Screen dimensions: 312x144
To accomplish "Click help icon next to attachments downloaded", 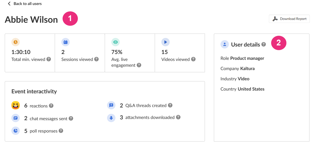I will pyautogui.click(x=178, y=117).
